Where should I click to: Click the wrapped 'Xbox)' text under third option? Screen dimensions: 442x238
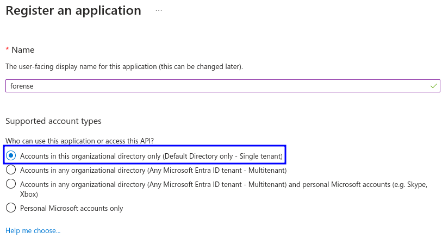[29, 195]
